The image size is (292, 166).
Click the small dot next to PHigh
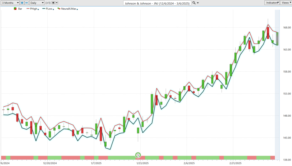pyautogui.click(x=38, y=9)
